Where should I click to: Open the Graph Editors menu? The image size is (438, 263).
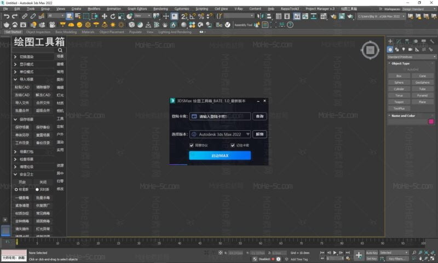pos(137,9)
